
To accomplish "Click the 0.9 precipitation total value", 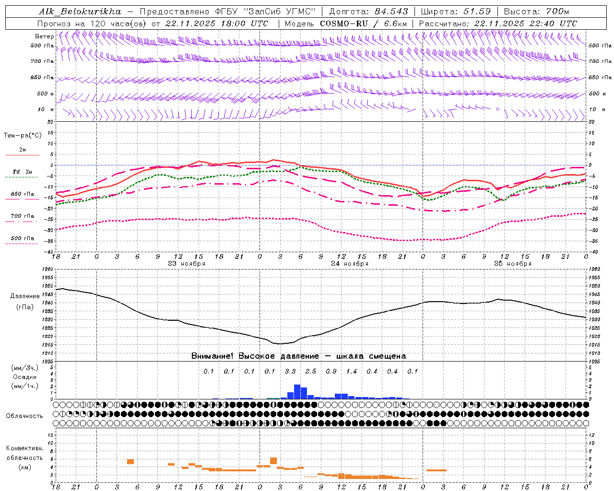I will coord(331,371).
